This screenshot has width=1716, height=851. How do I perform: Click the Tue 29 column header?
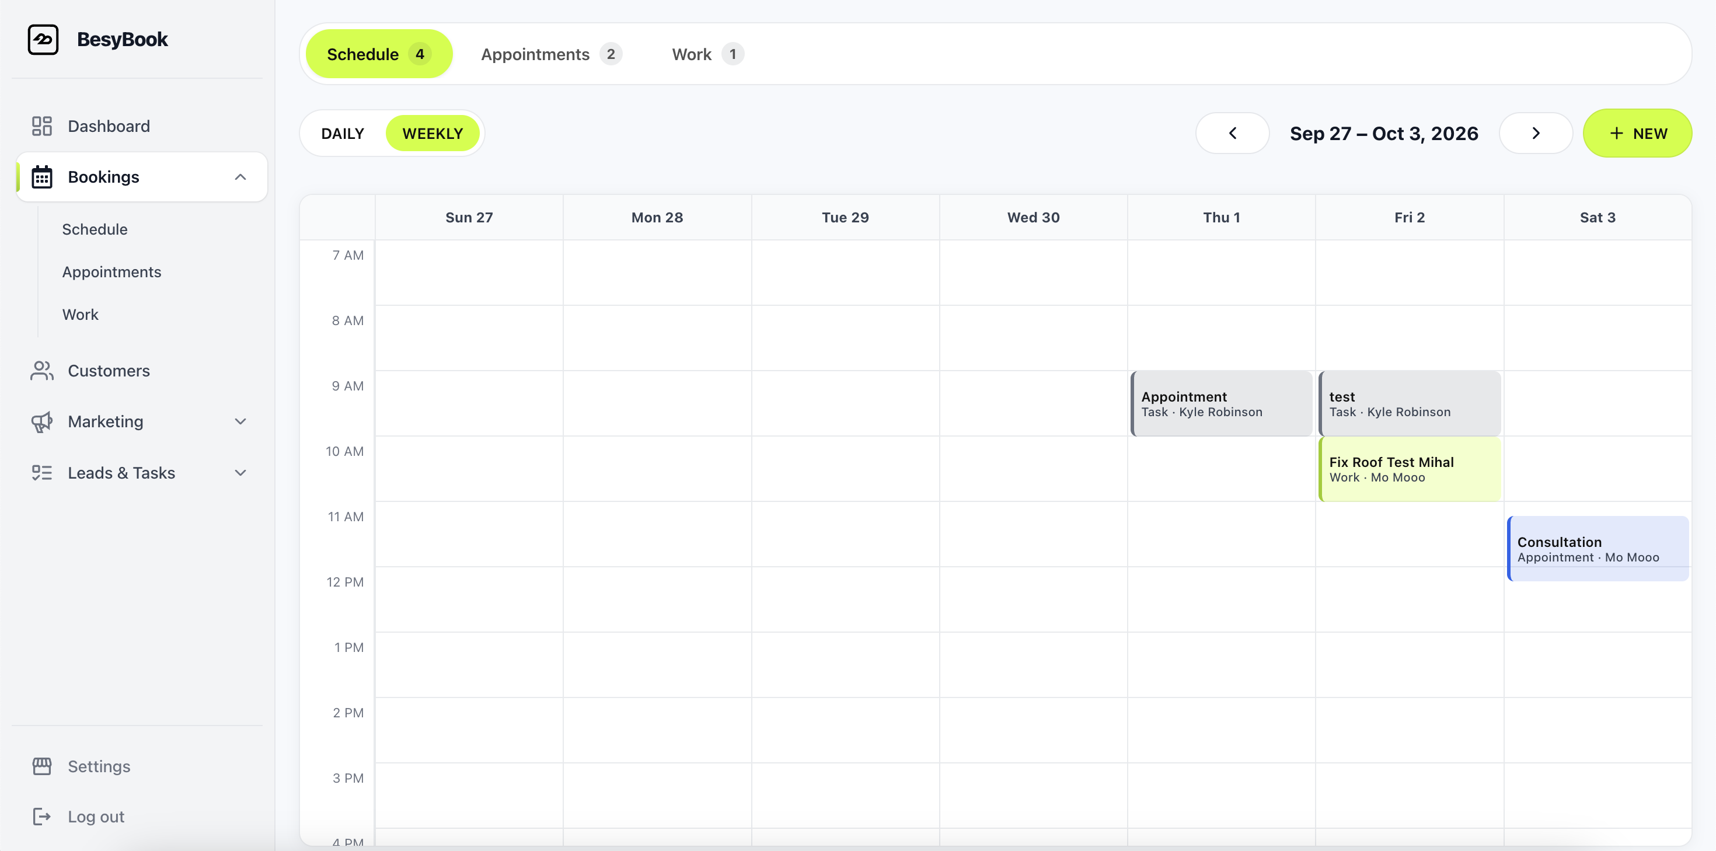tap(845, 217)
